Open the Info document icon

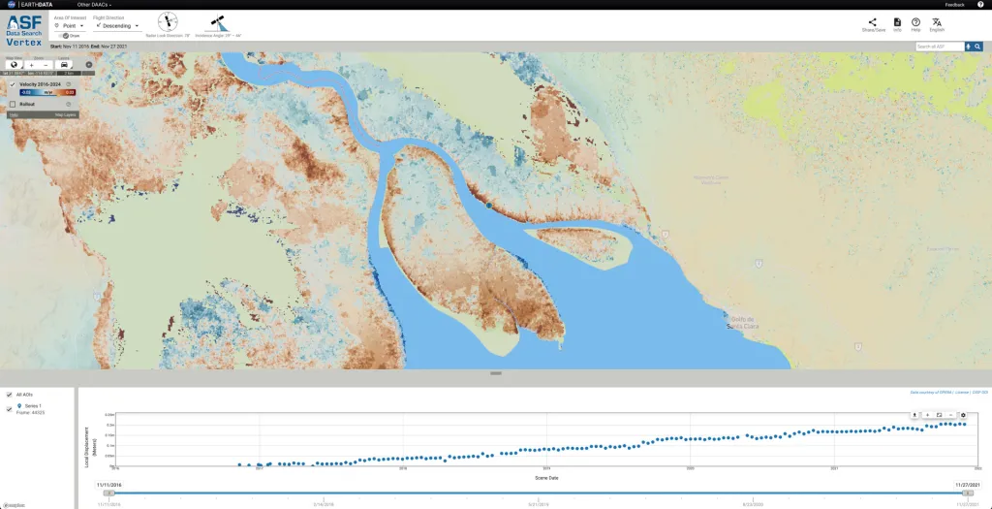[897, 22]
